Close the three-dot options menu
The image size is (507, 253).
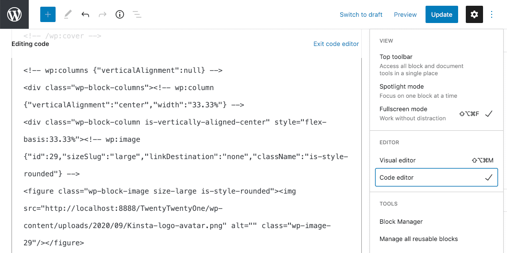point(492,14)
